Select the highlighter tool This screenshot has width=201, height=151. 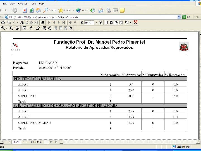click(x=38, y=28)
